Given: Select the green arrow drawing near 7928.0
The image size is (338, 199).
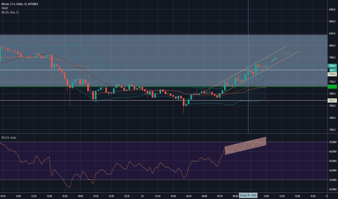Looking at the screenshot, I should (274, 59).
